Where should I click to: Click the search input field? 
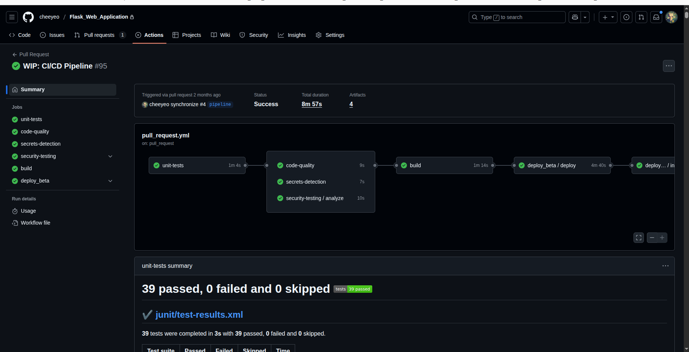click(x=517, y=17)
